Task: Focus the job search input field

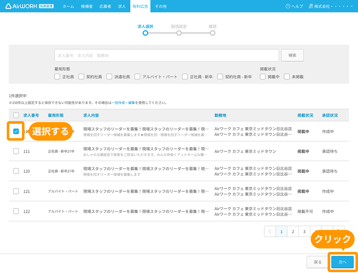Action: (166, 55)
